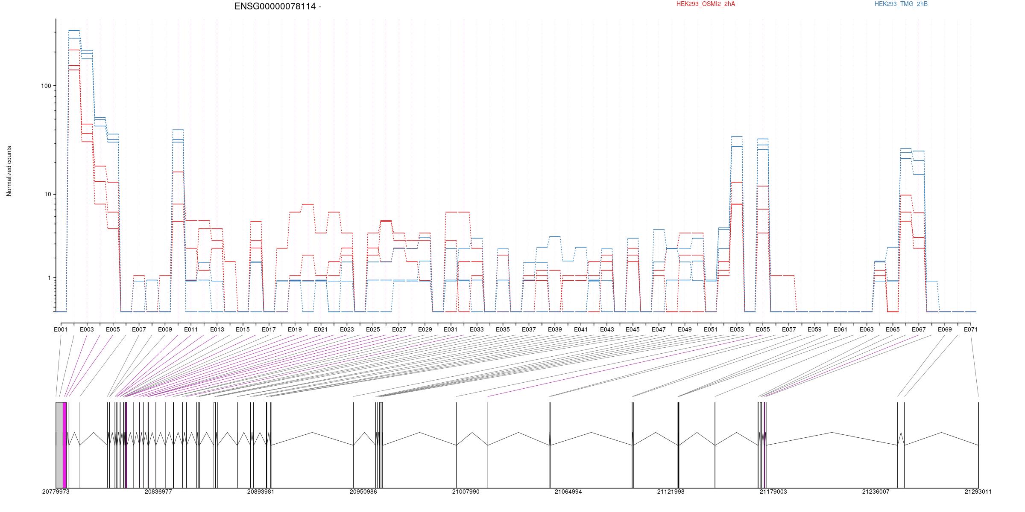Click exon label E051

tap(711, 329)
